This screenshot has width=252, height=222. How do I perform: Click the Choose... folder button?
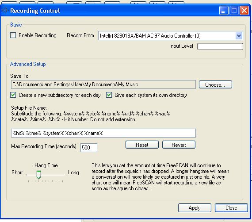(x=215, y=84)
